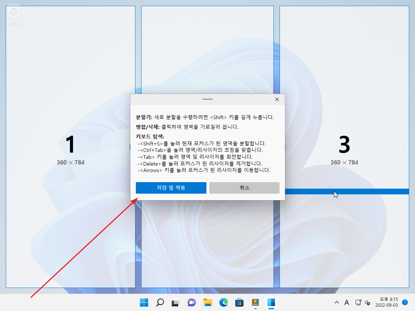Launch Microsoft Edge from taskbar
The image size is (415, 311).
(x=224, y=302)
